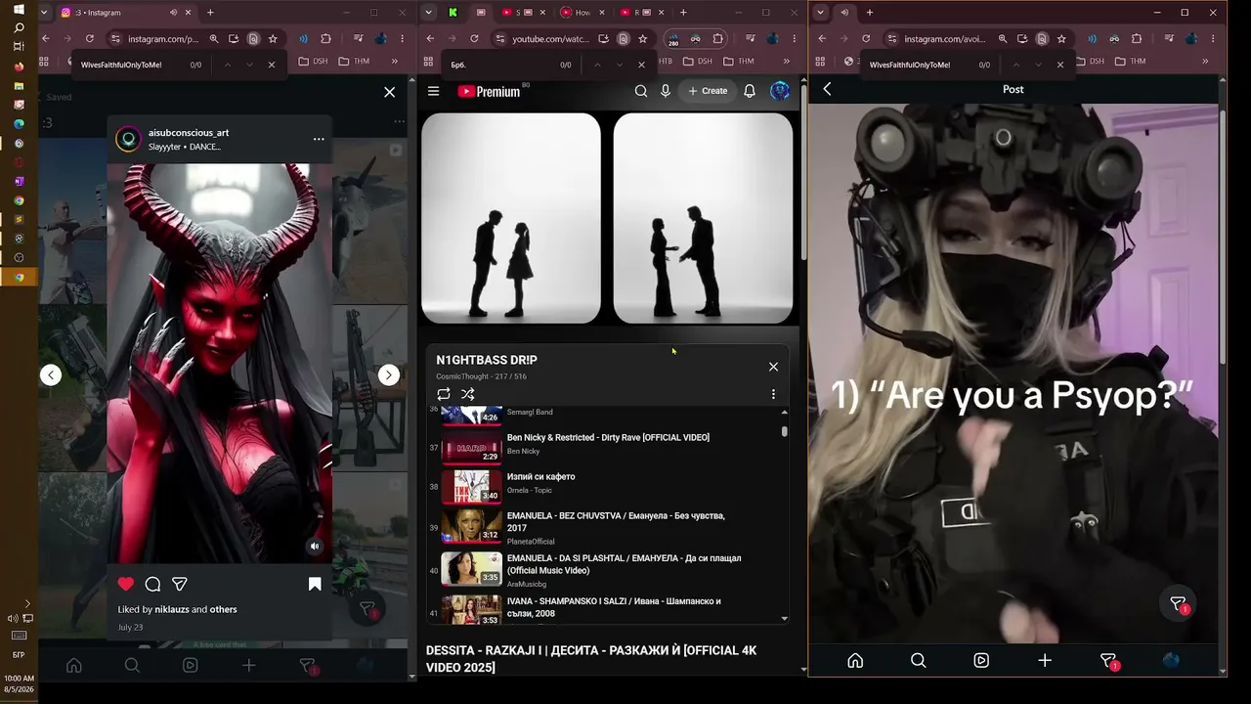Reload the page in the right Instagram window
Screen dimensions: 1251x704
pyautogui.click(x=866, y=39)
